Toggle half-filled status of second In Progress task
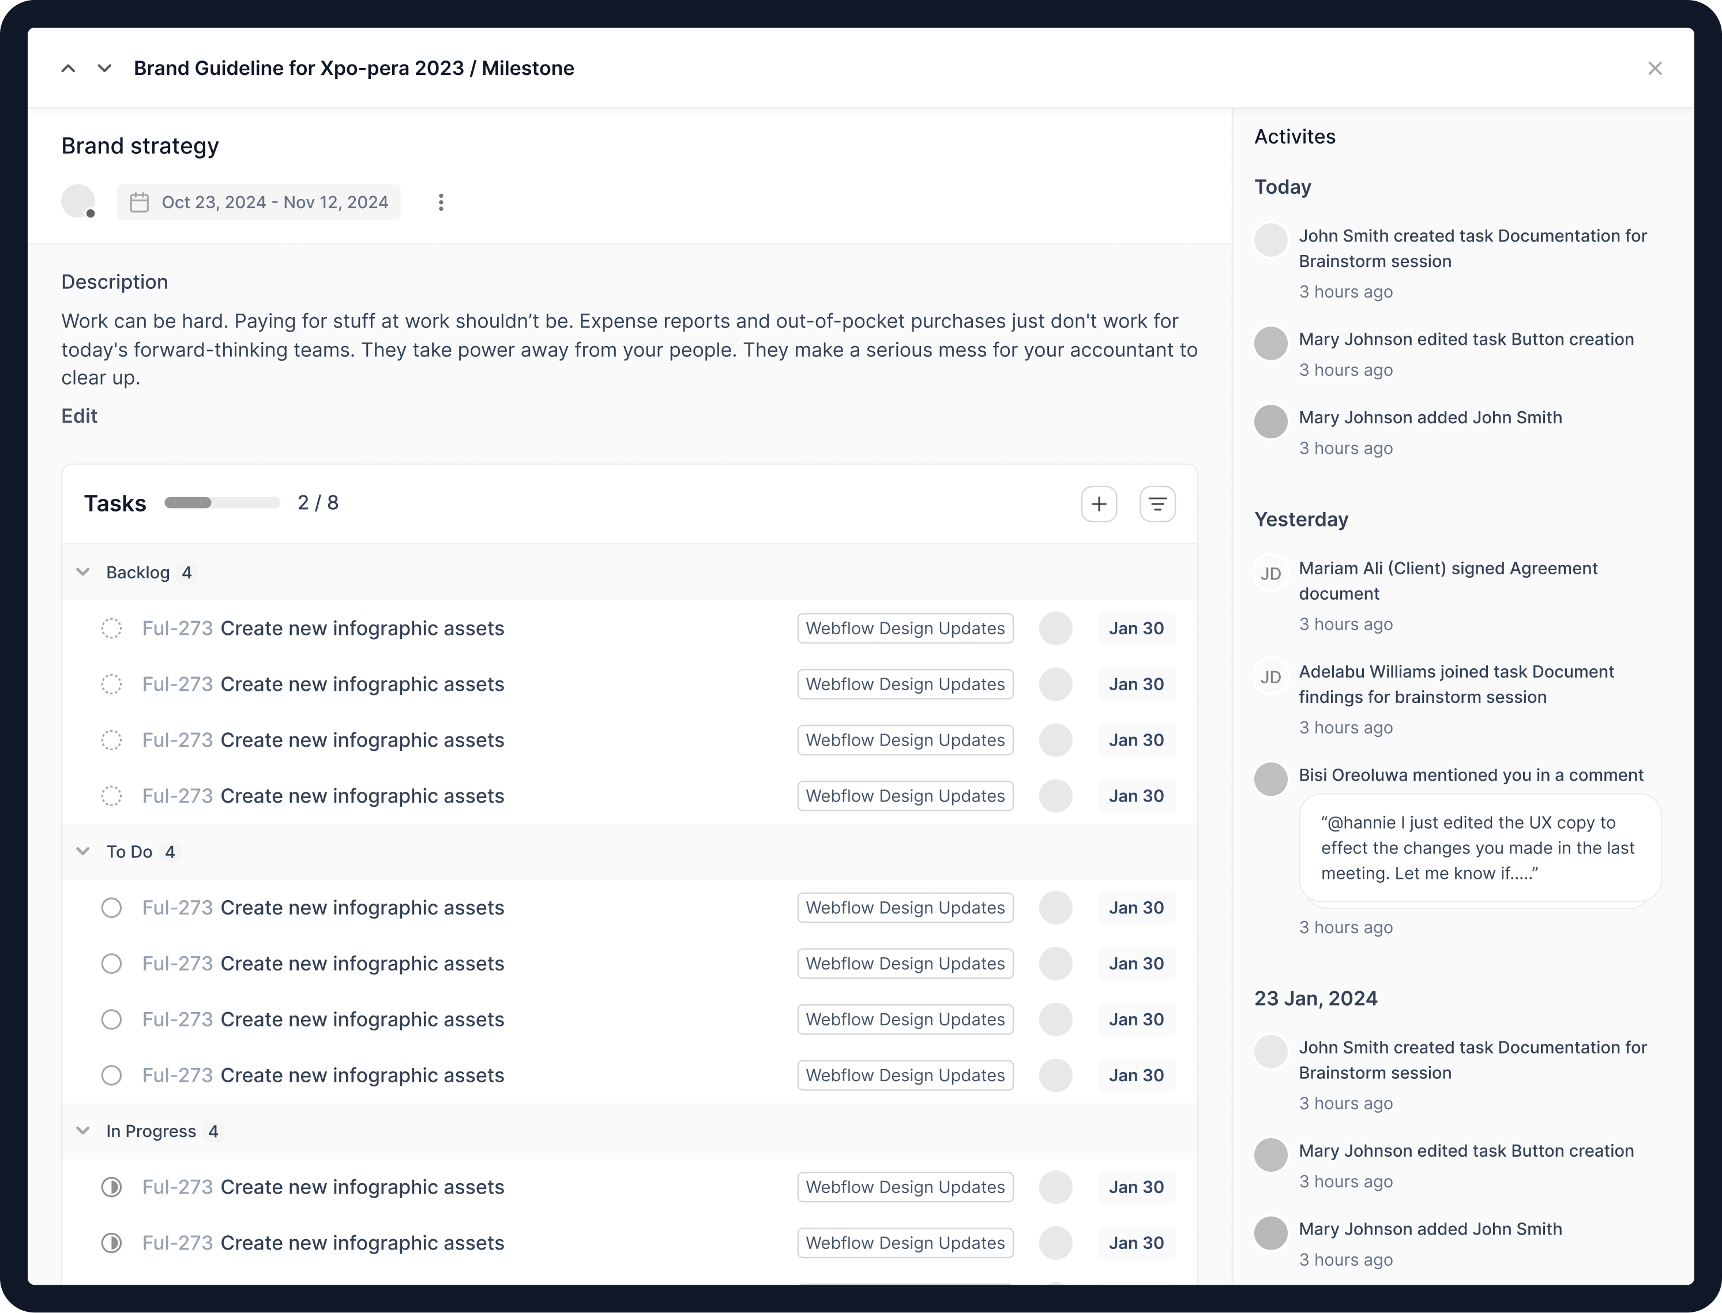 pyautogui.click(x=112, y=1243)
